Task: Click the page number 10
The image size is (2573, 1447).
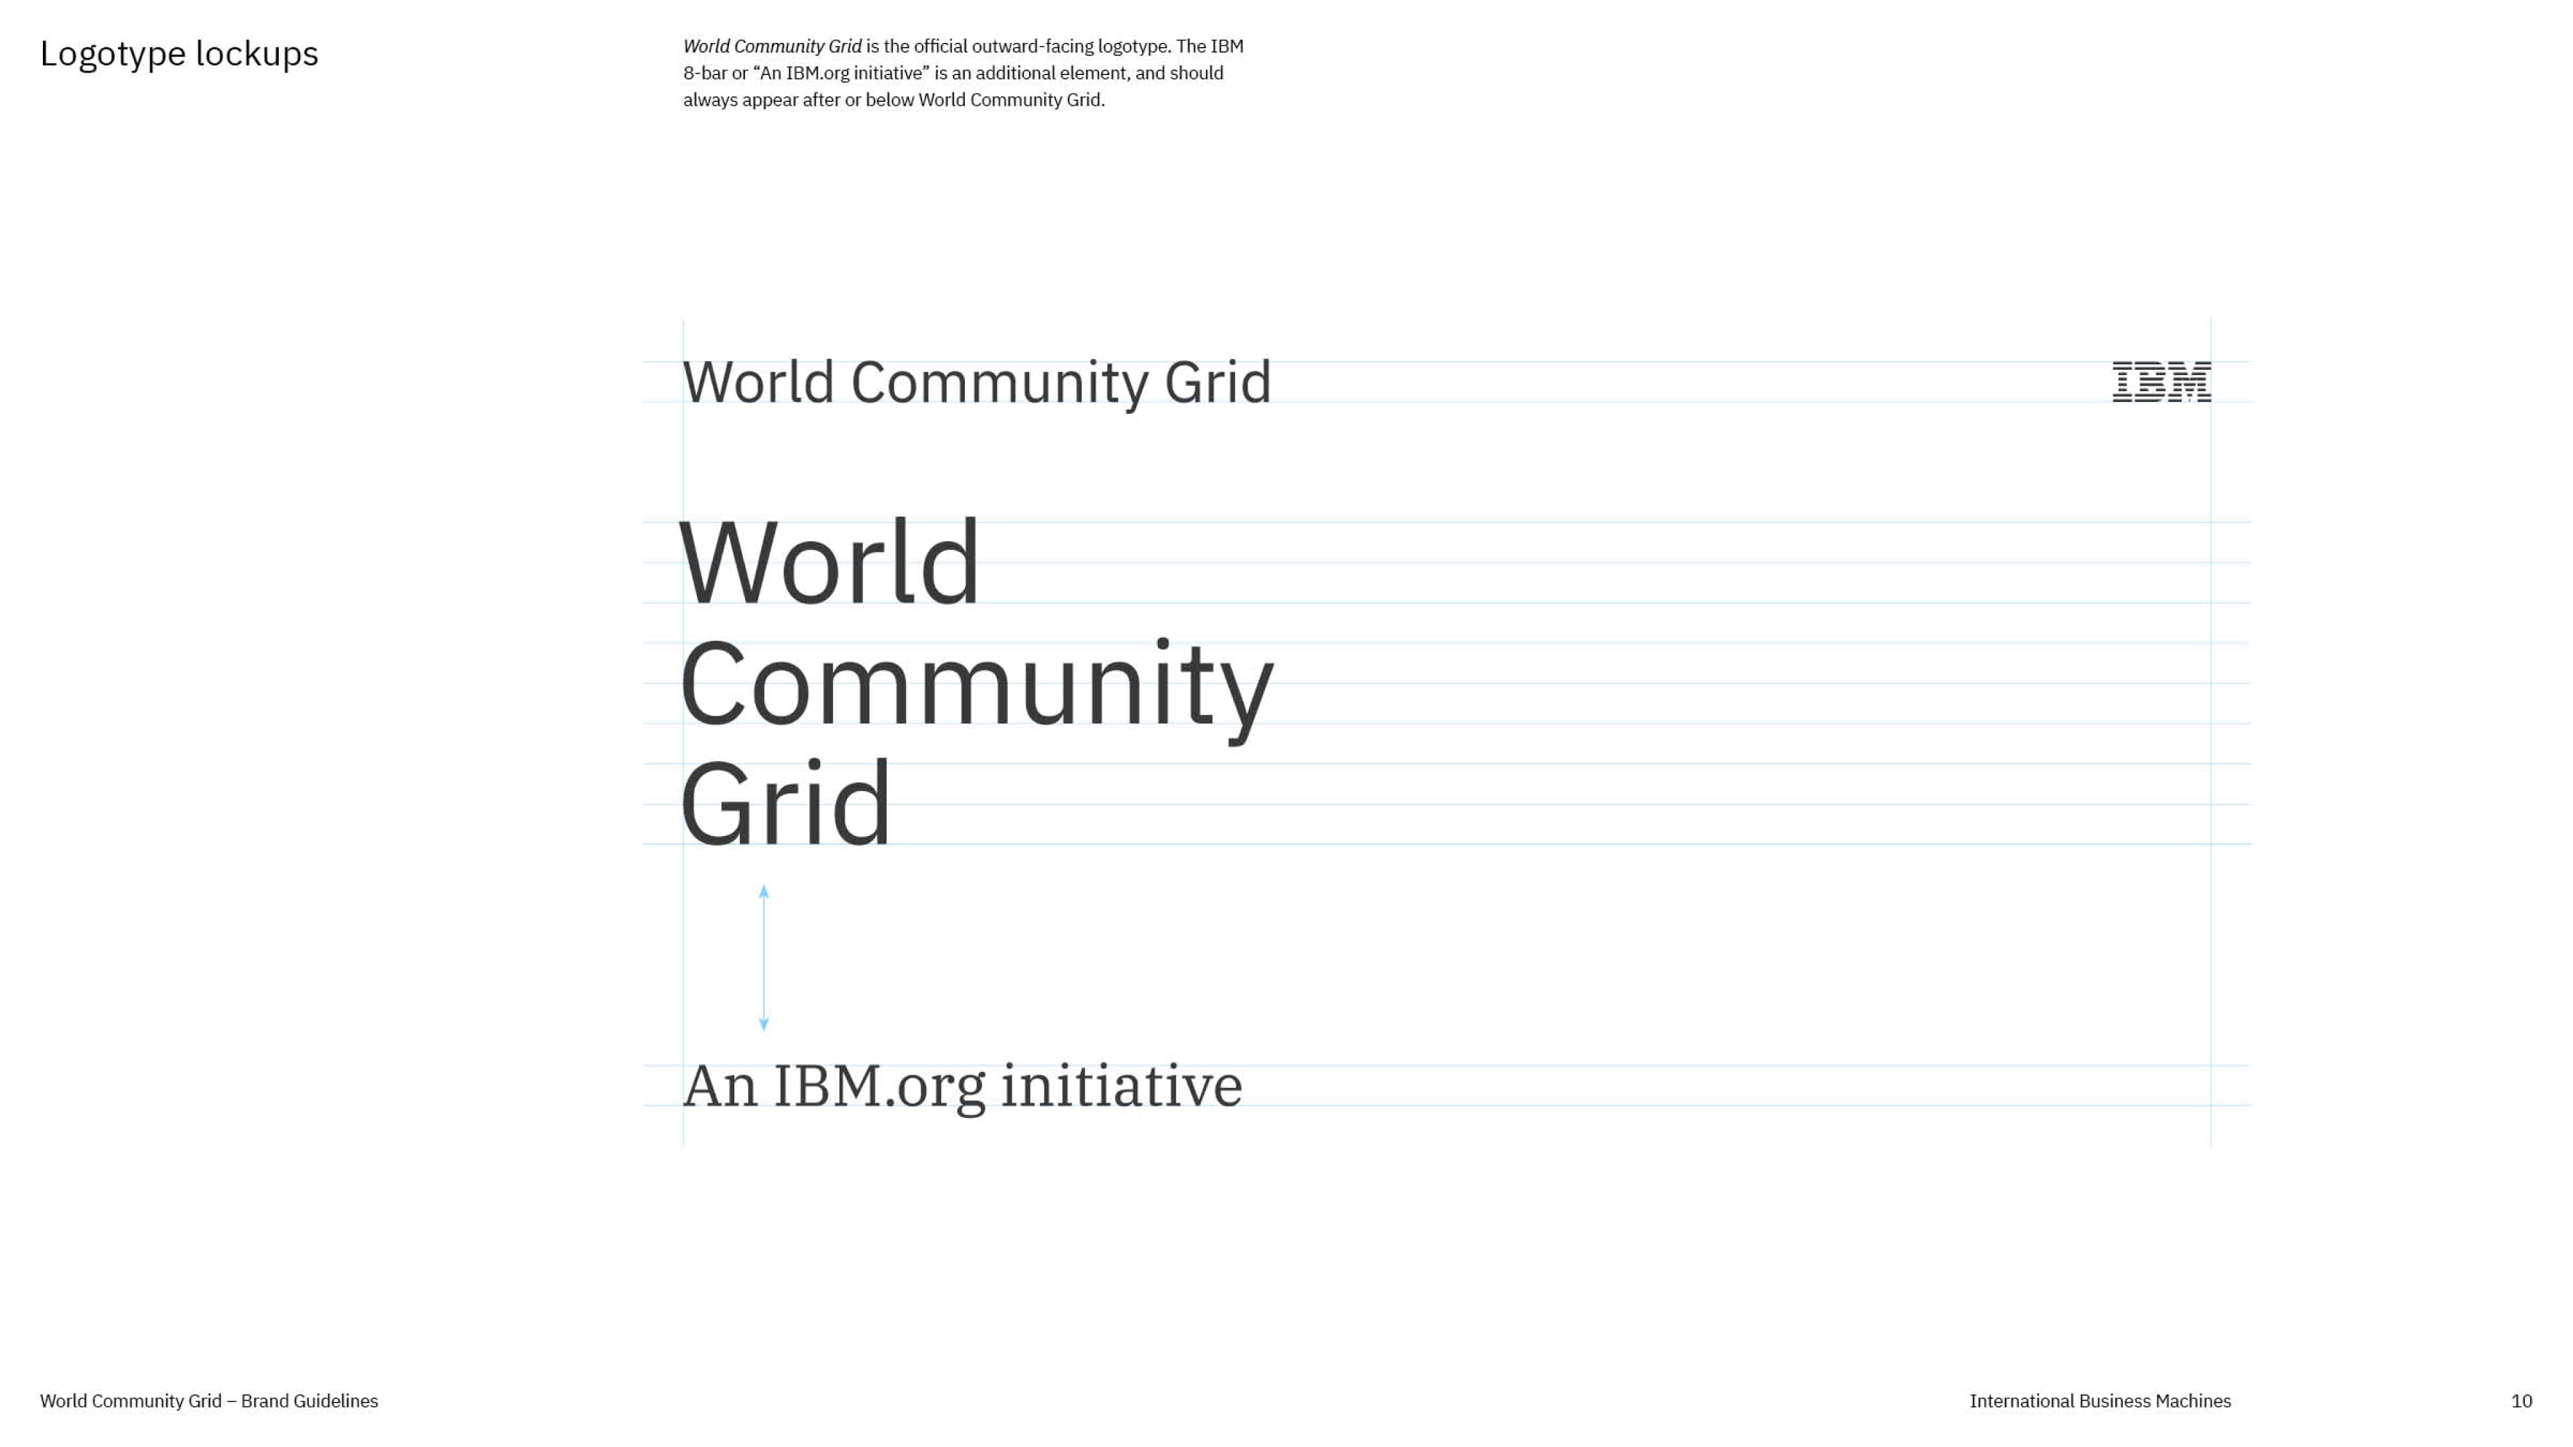Action: pyautogui.click(x=2521, y=1401)
